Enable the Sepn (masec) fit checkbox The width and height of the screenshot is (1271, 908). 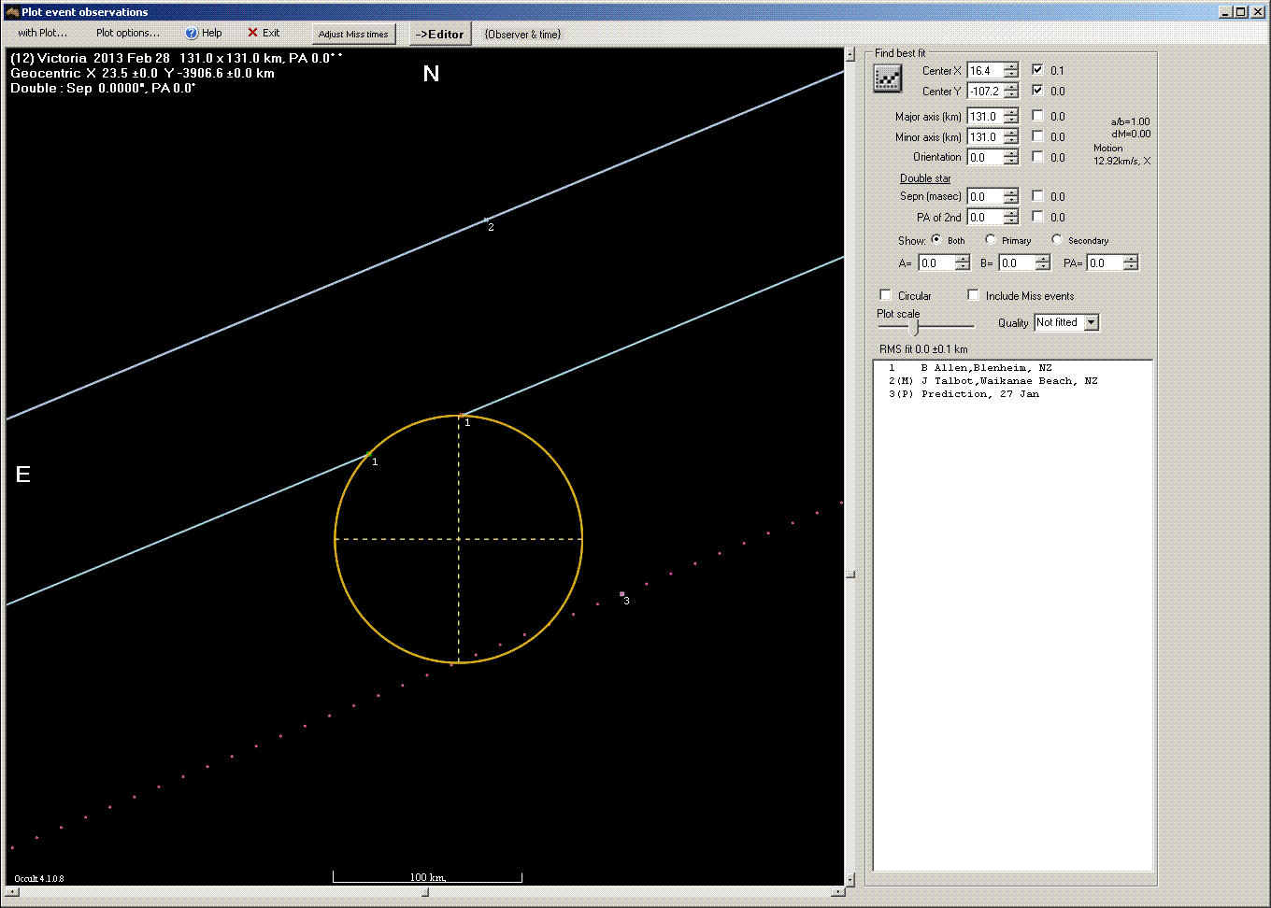[x=1037, y=196]
